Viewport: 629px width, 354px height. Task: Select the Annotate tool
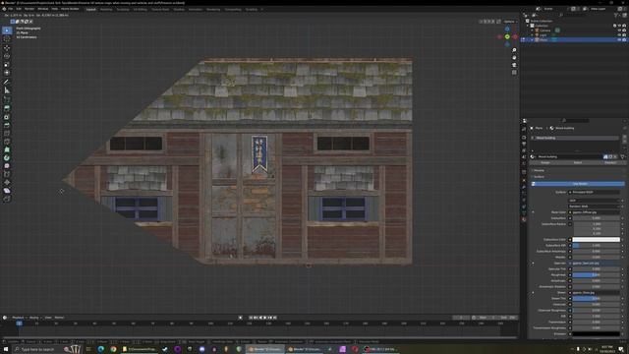pyautogui.click(x=7, y=82)
